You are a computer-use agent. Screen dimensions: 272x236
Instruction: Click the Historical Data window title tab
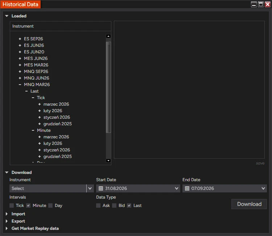point(20,4)
